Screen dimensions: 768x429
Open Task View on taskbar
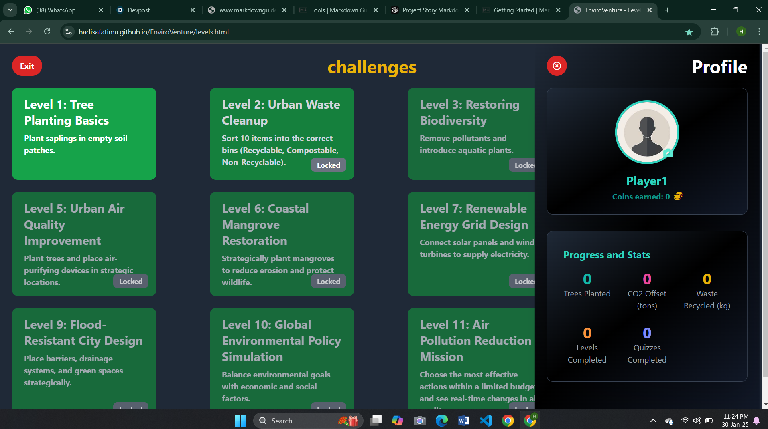point(376,421)
